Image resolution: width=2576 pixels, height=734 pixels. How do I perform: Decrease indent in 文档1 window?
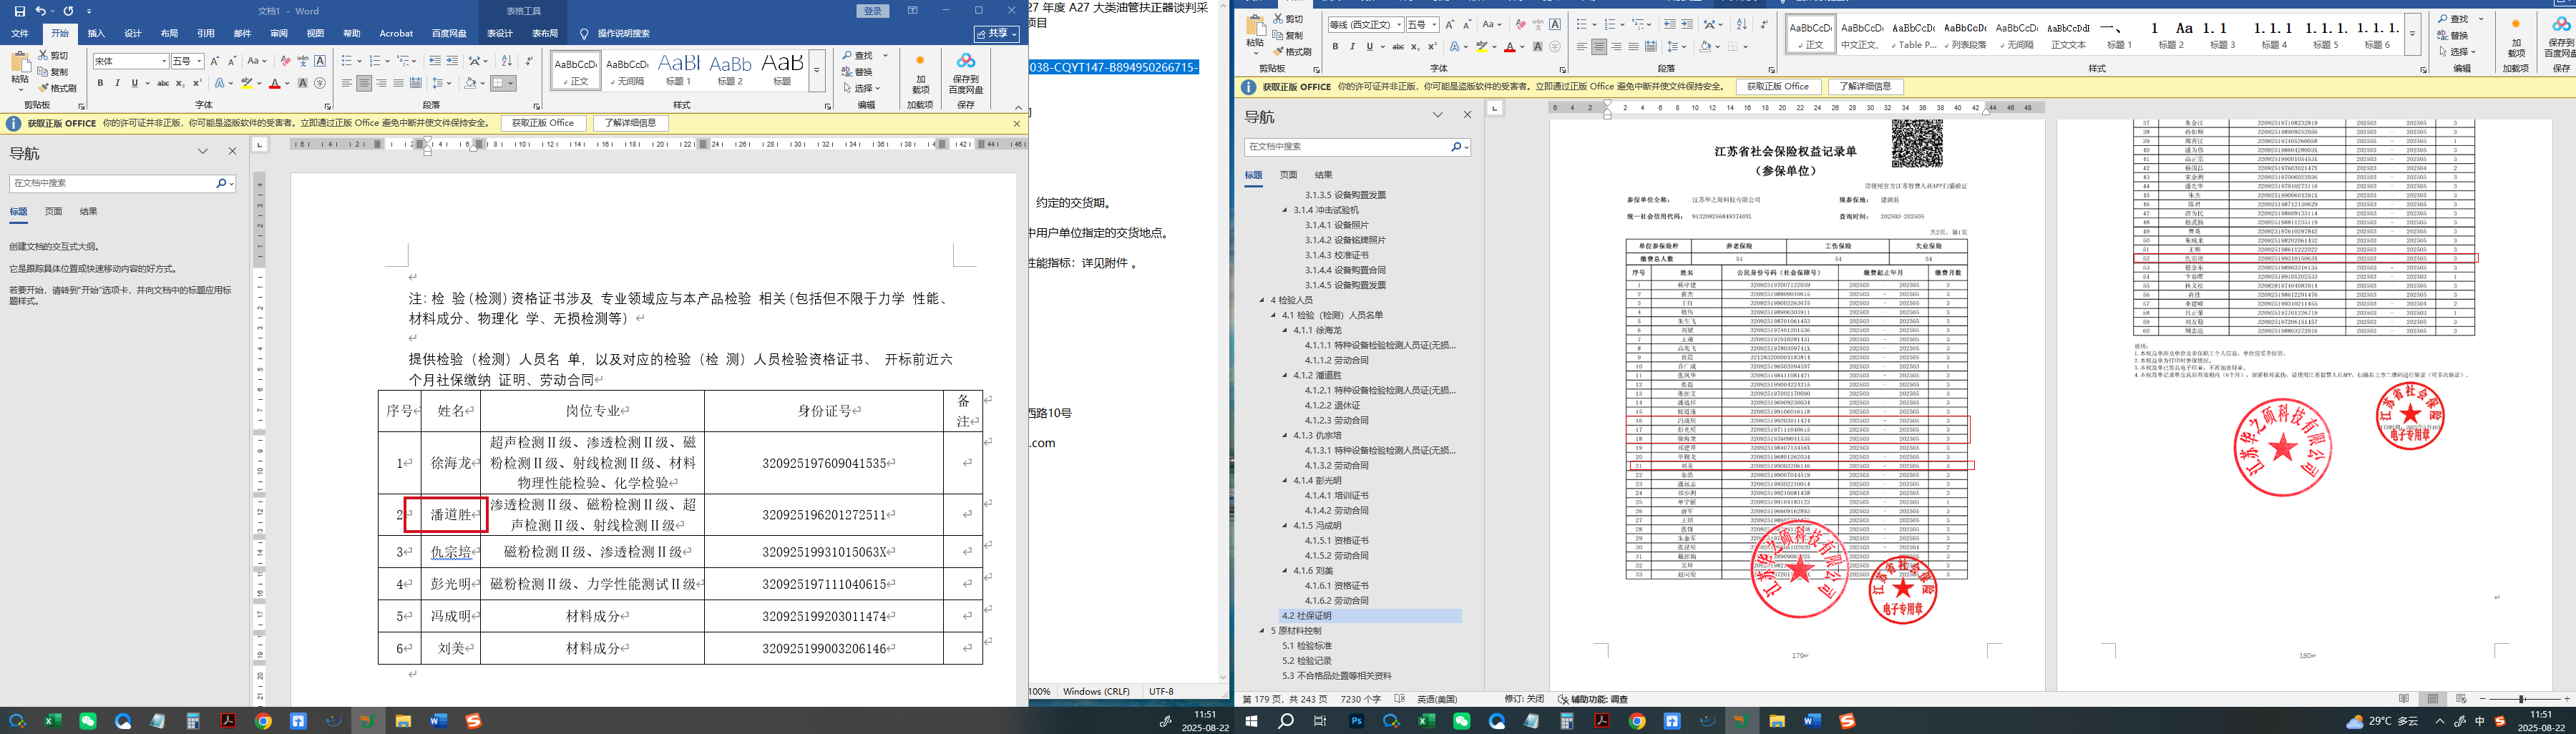[x=435, y=61]
